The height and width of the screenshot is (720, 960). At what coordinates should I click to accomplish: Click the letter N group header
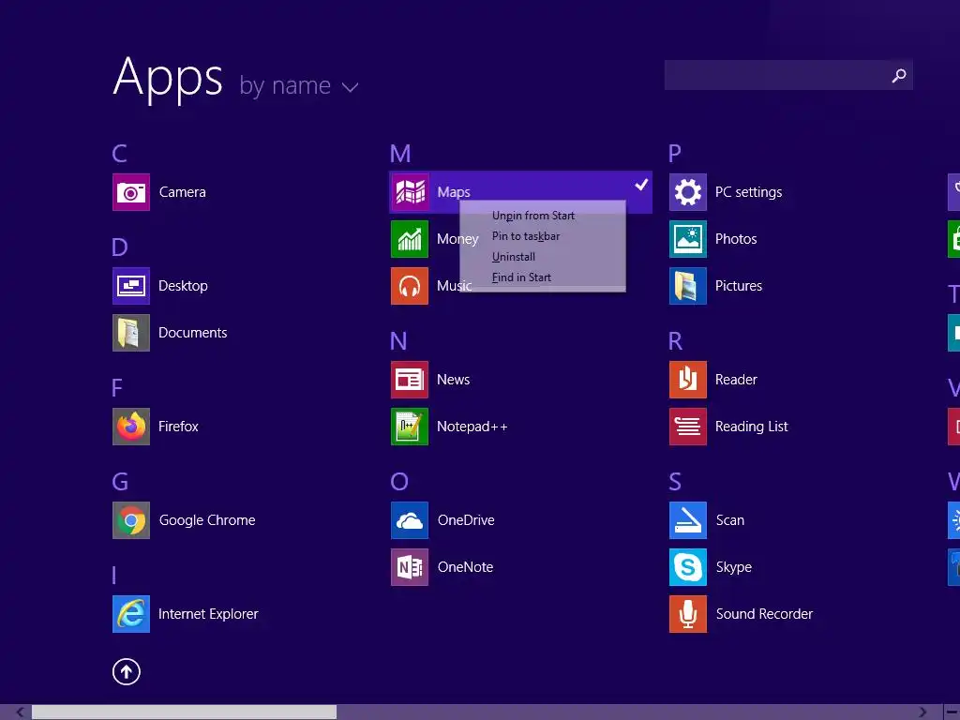point(398,341)
